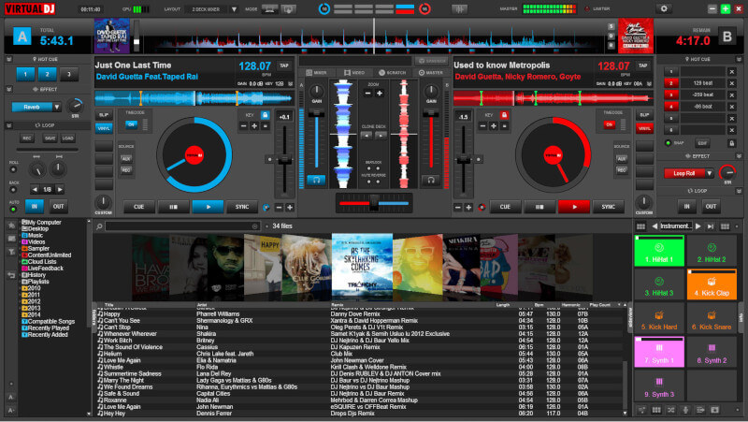This screenshot has height=422, width=748.
Task: Click the CUE button on deck B
Action: pos(504,207)
